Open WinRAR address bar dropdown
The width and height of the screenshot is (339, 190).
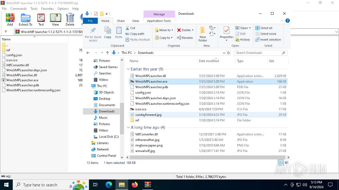click(x=337, y=32)
